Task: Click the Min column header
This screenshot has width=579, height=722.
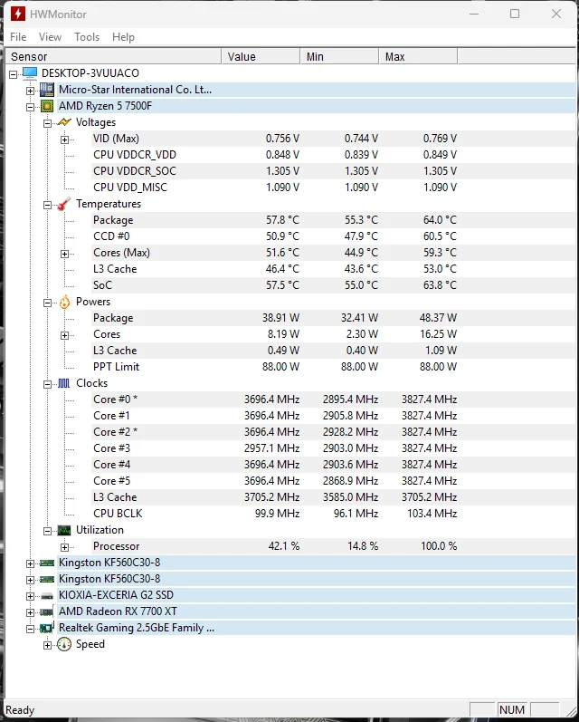Action: coord(339,57)
